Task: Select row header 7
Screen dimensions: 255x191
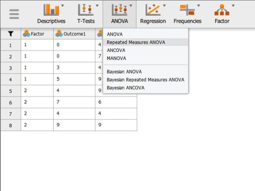Action: 11,114
